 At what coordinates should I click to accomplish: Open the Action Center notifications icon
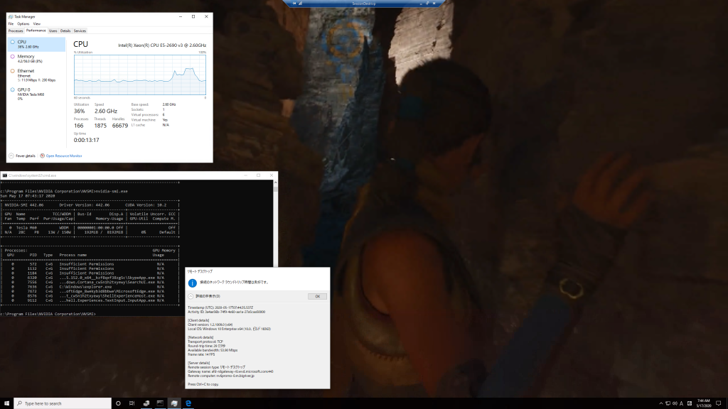tap(718, 403)
